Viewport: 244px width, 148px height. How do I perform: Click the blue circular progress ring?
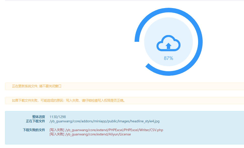pos(169,42)
